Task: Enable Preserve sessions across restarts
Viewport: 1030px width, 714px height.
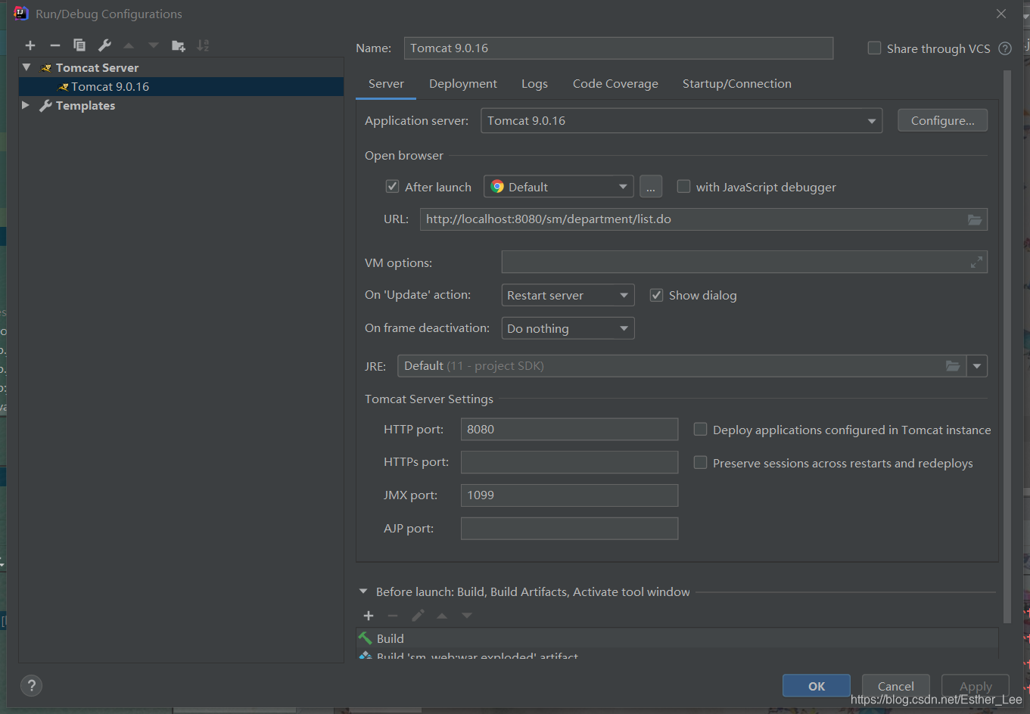Action: [701, 462]
